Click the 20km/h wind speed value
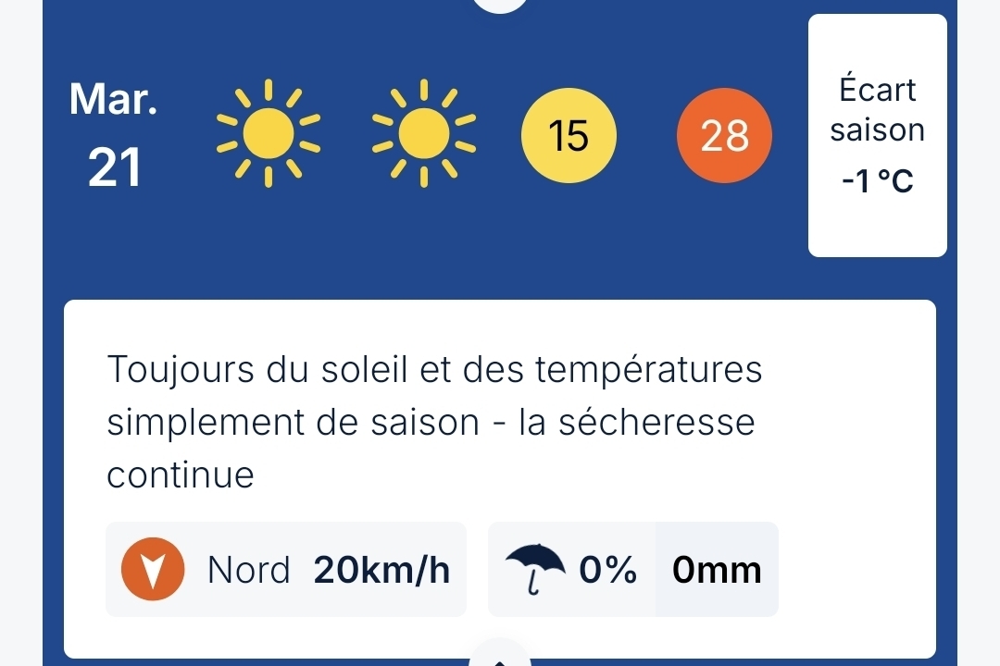Image resolution: width=1000 pixels, height=666 pixels. coord(382,570)
